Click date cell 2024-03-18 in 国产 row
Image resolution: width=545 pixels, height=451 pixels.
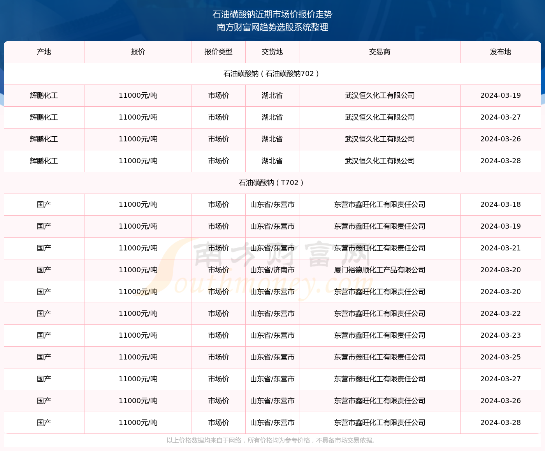tap(501, 204)
